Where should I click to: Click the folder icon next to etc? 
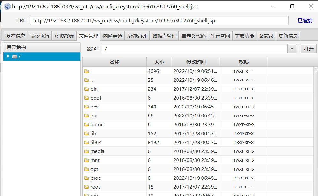(87, 115)
